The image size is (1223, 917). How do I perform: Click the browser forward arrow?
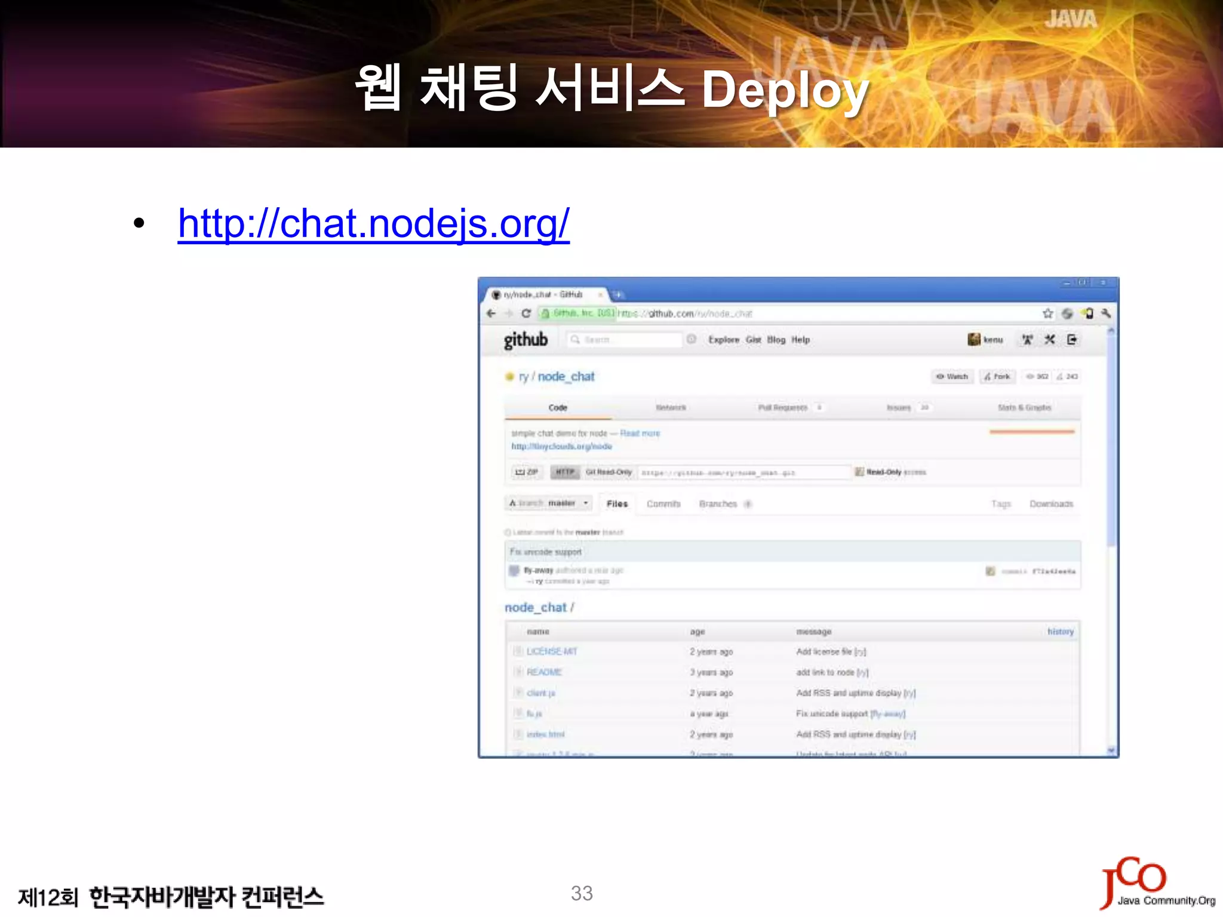[x=509, y=313]
